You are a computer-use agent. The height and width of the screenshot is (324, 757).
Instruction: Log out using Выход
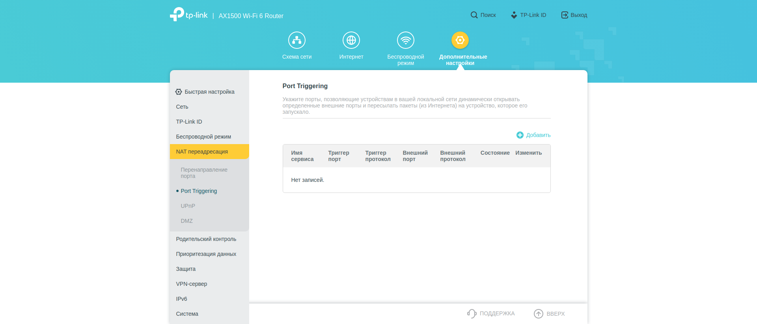coord(574,15)
